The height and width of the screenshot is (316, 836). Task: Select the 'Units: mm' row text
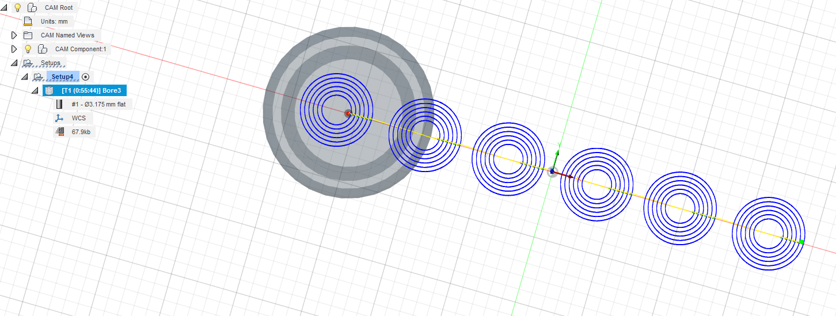coord(54,21)
